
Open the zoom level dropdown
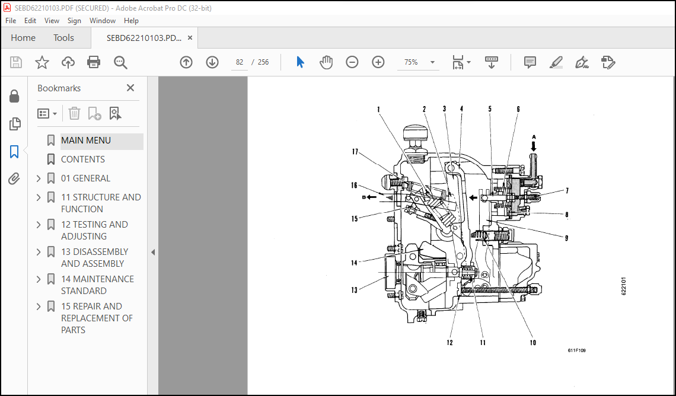click(x=432, y=62)
